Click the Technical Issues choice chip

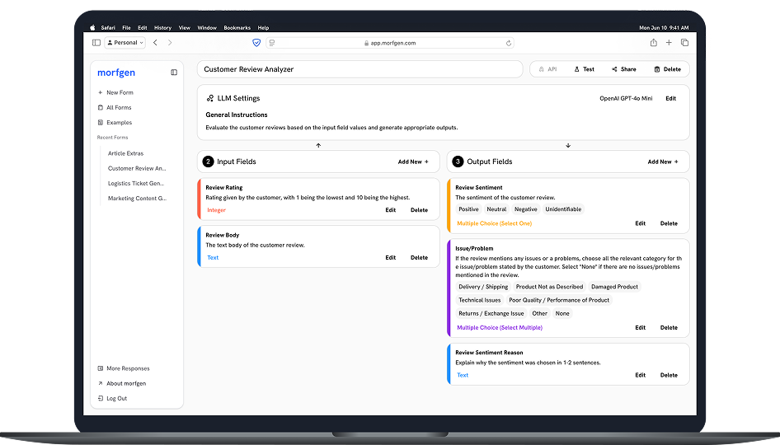(480, 300)
